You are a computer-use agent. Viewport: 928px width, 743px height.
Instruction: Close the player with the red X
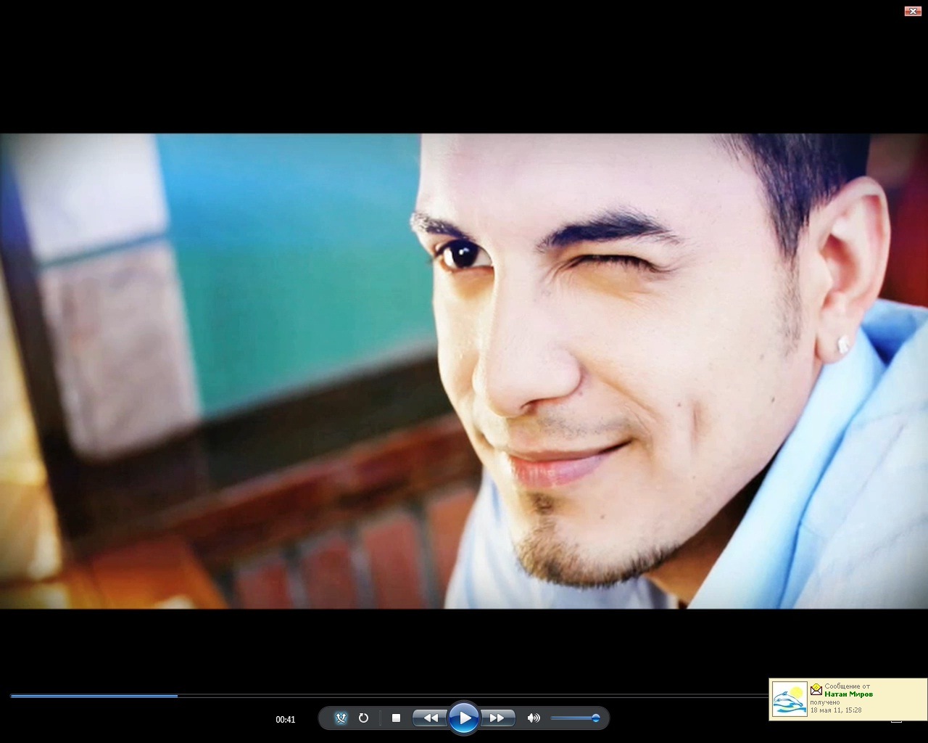[x=912, y=11]
